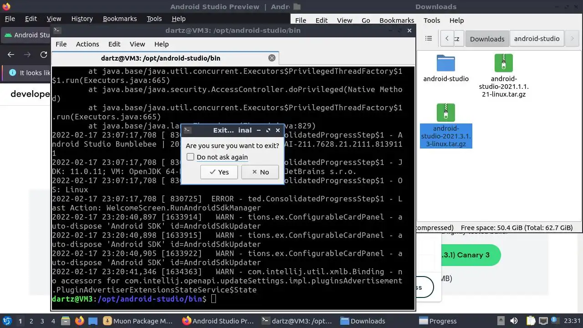Select the Android Studio browser tab

[x=26, y=35]
